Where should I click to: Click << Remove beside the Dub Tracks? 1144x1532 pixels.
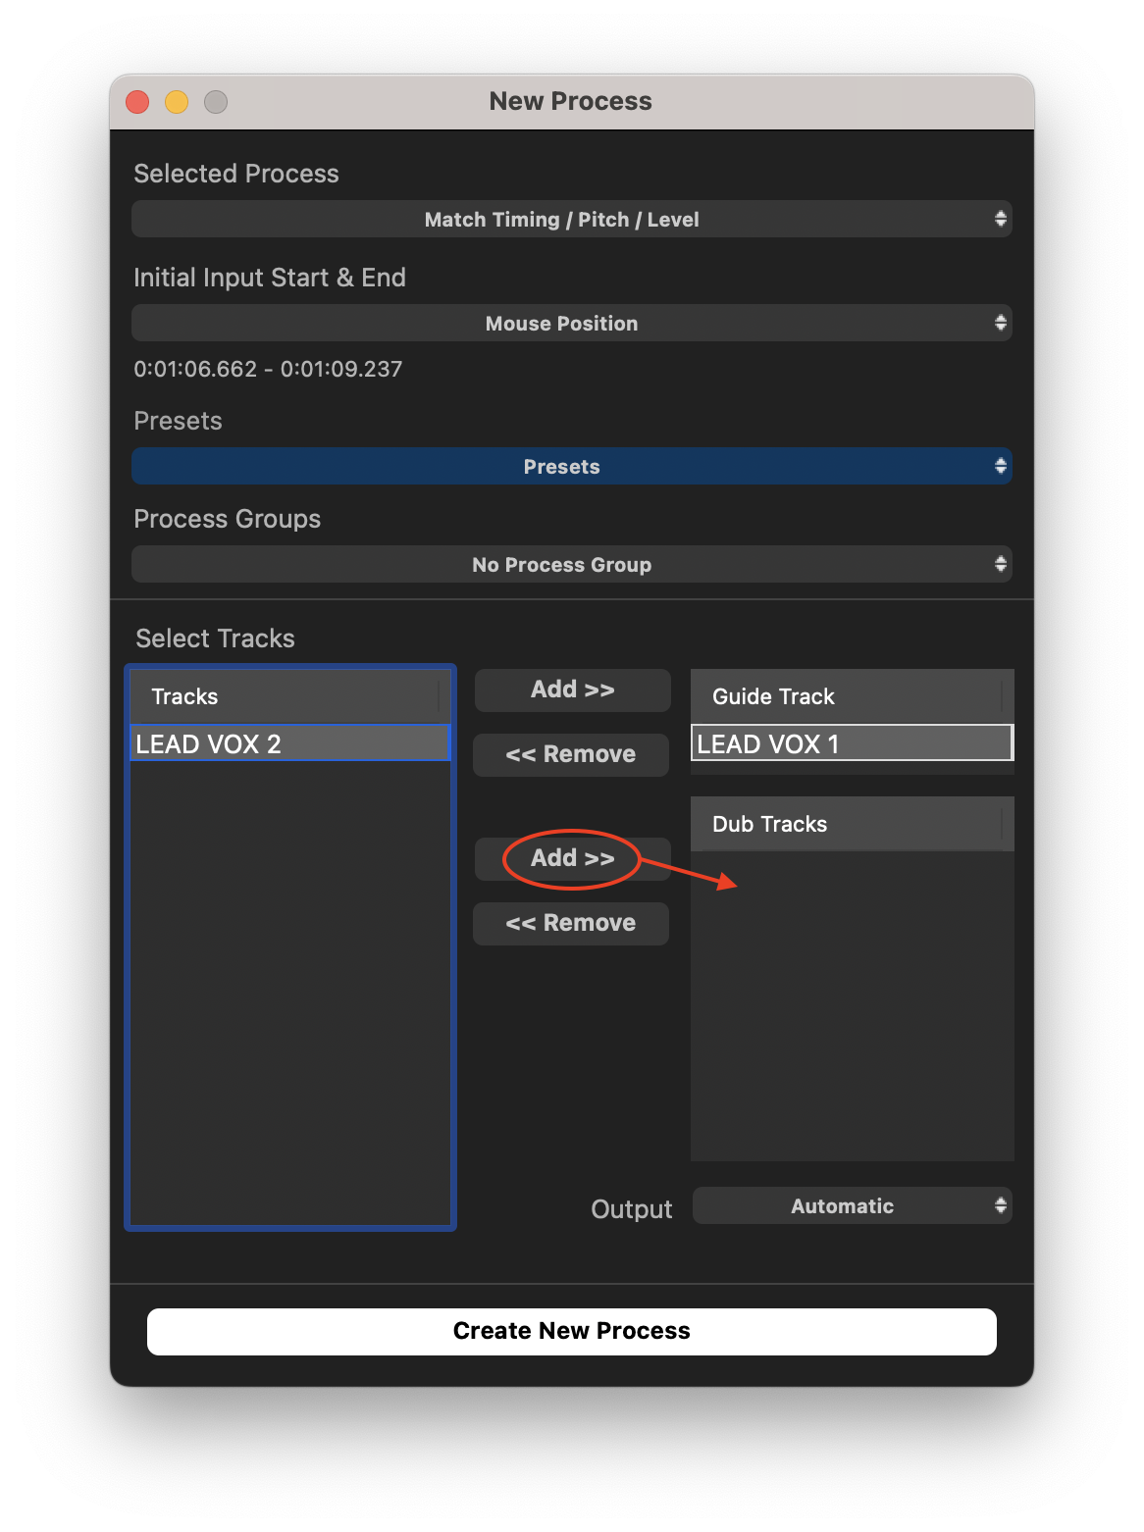[570, 923]
